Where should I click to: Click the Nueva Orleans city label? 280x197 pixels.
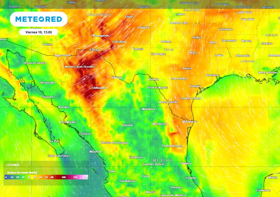(268, 72)
